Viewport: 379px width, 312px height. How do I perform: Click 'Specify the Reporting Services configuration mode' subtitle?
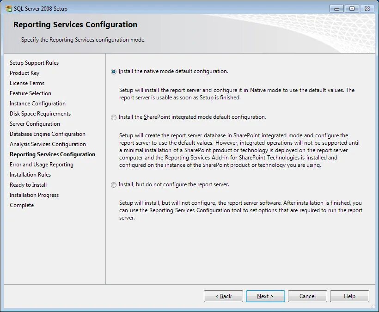click(x=83, y=40)
